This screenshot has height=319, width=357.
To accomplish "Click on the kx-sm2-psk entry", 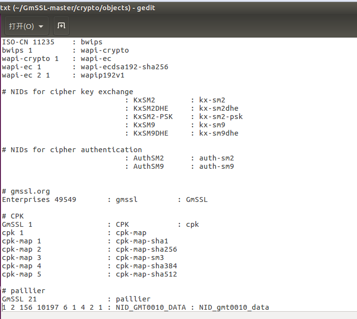I will click(221, 117).
